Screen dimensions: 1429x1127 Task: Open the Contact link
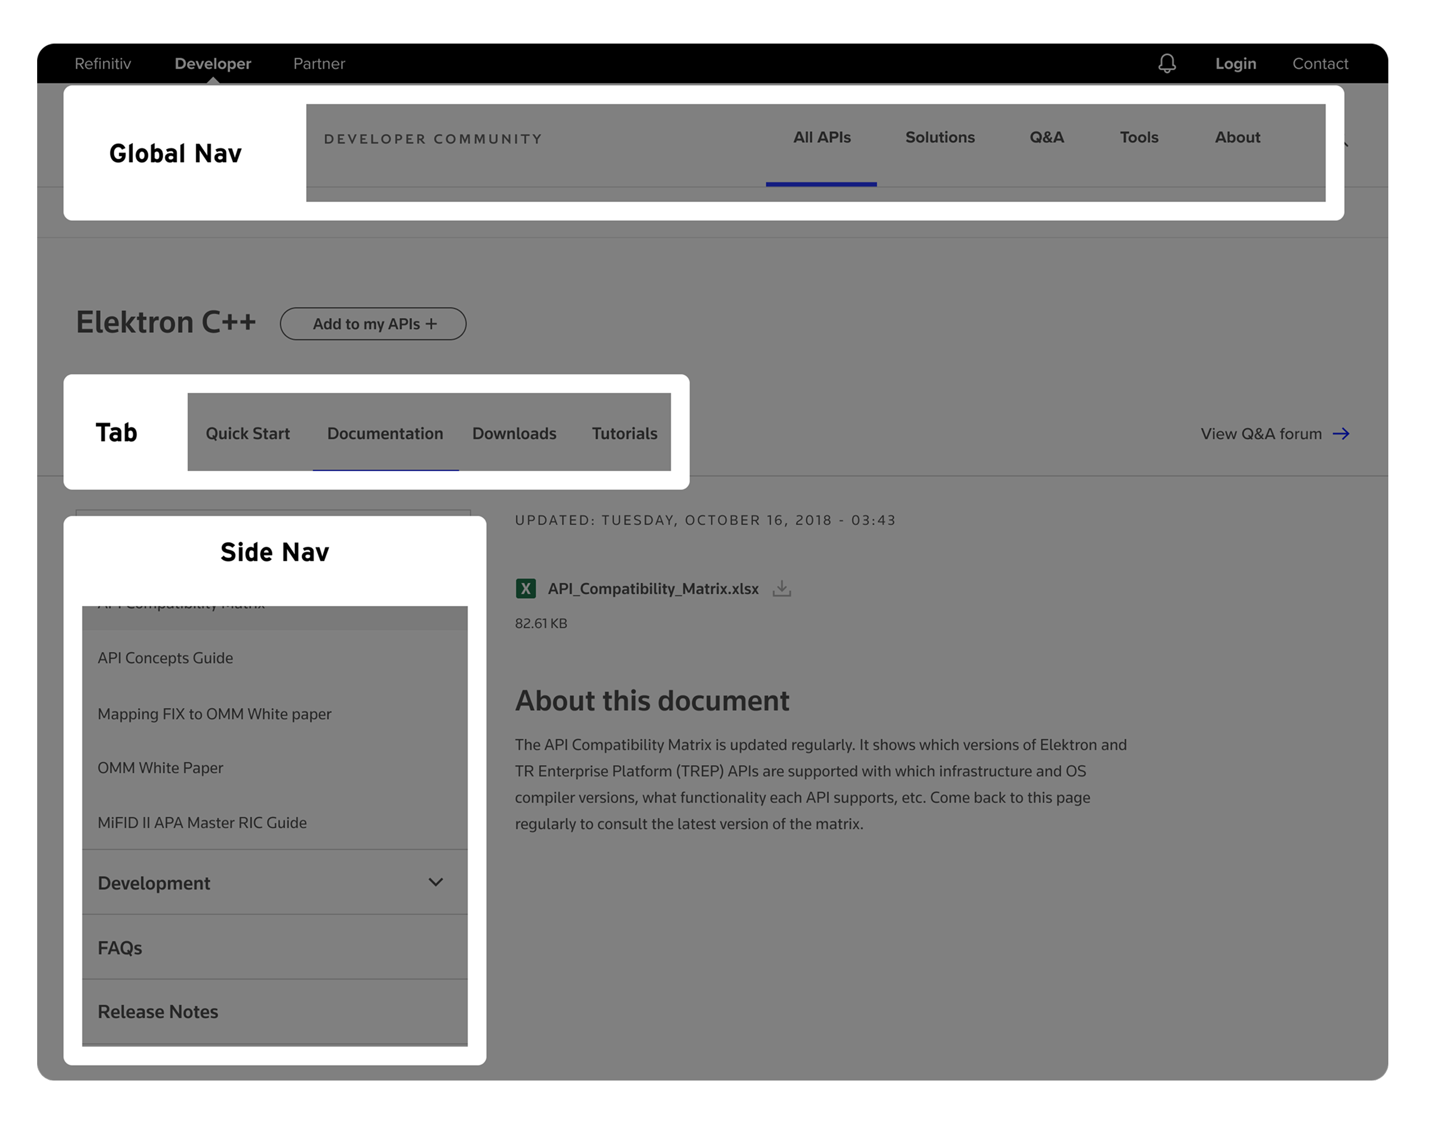coord(1320,63)
